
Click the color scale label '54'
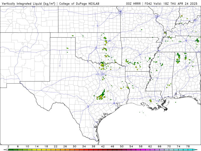131,146
